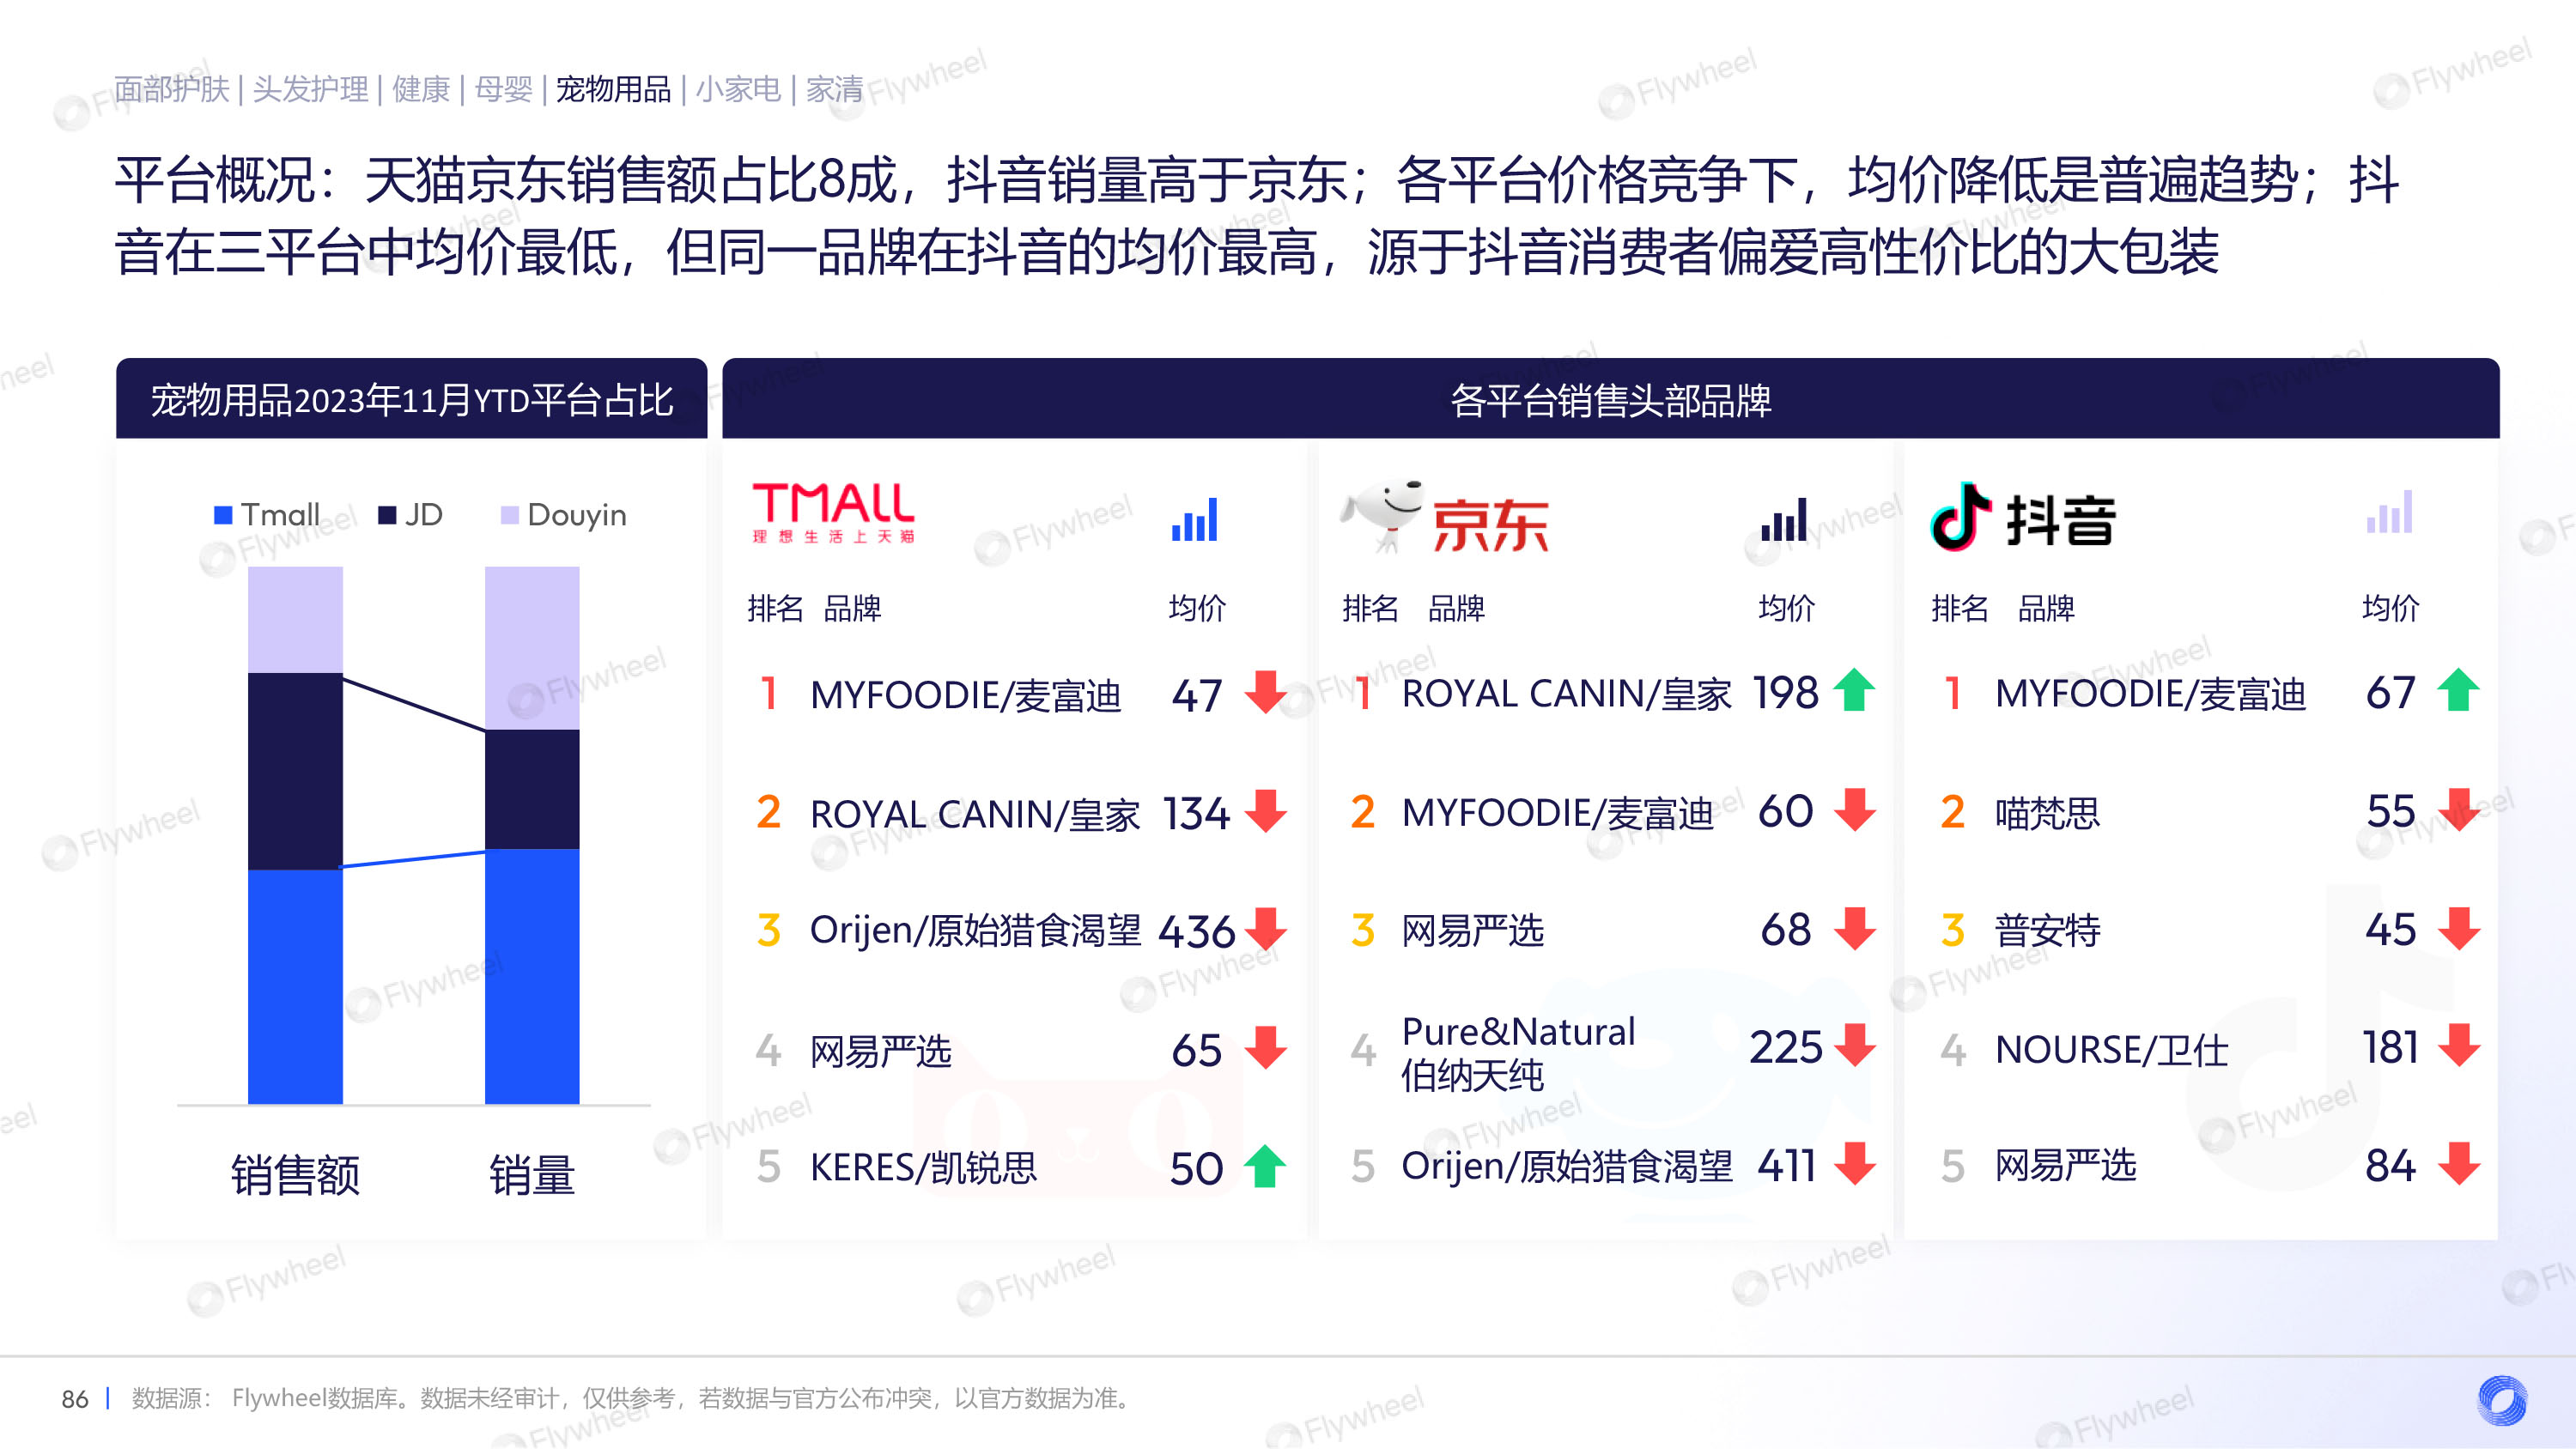Open the 小家电 category tab

(738, 90)
